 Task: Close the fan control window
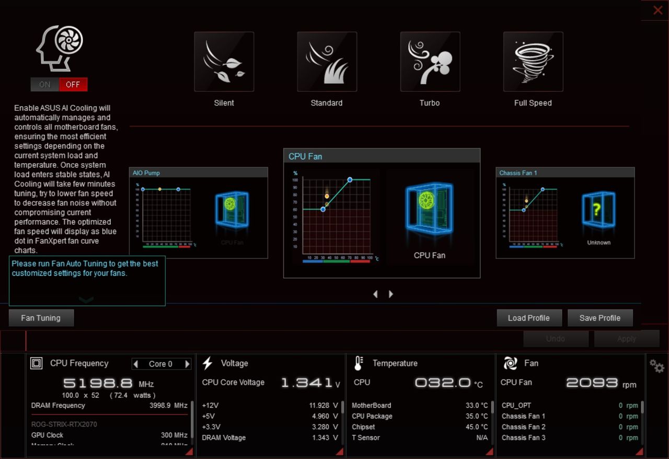[658, 10]
